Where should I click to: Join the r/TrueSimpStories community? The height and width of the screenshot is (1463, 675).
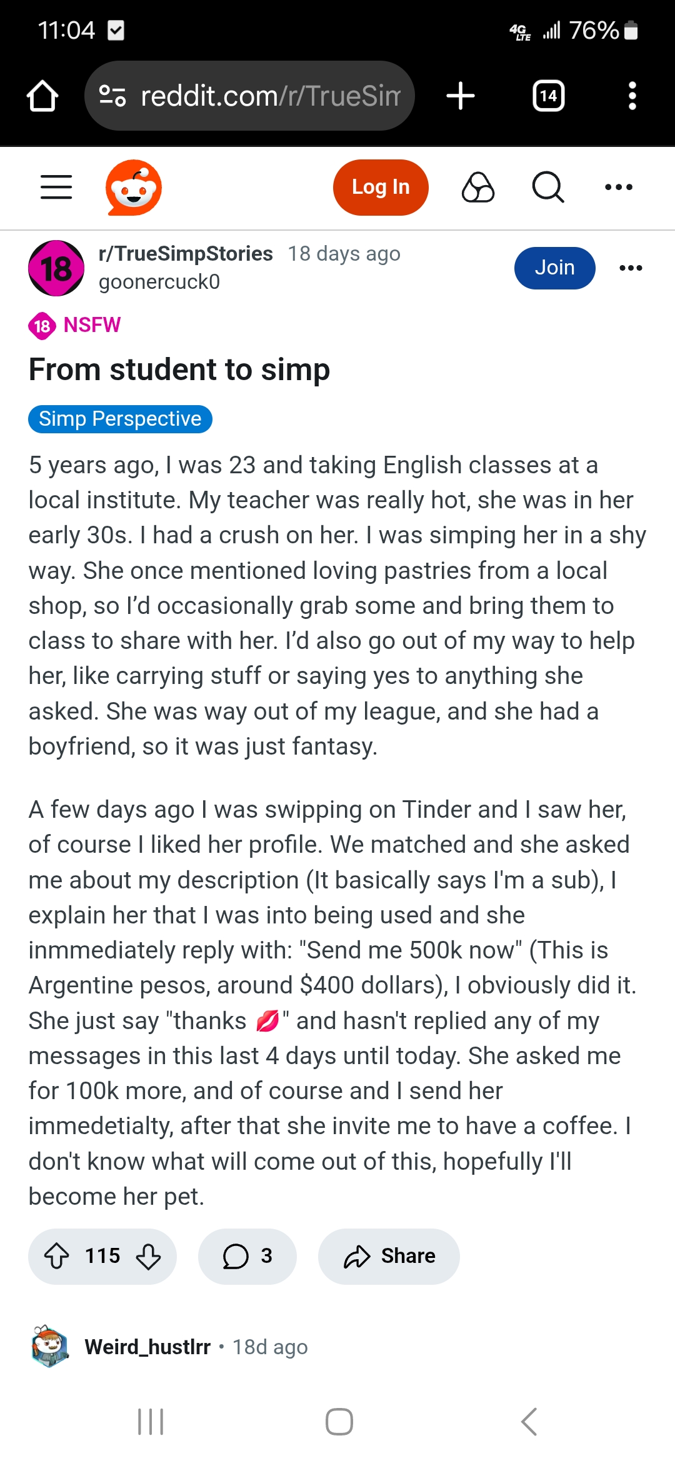point(554,268)
